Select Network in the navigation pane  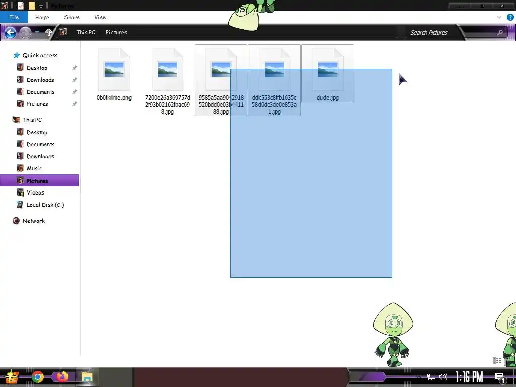click(34, 221)
